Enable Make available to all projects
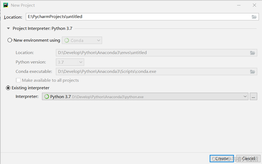The width and height of the screenshot is (262, 164). point(18,80)
